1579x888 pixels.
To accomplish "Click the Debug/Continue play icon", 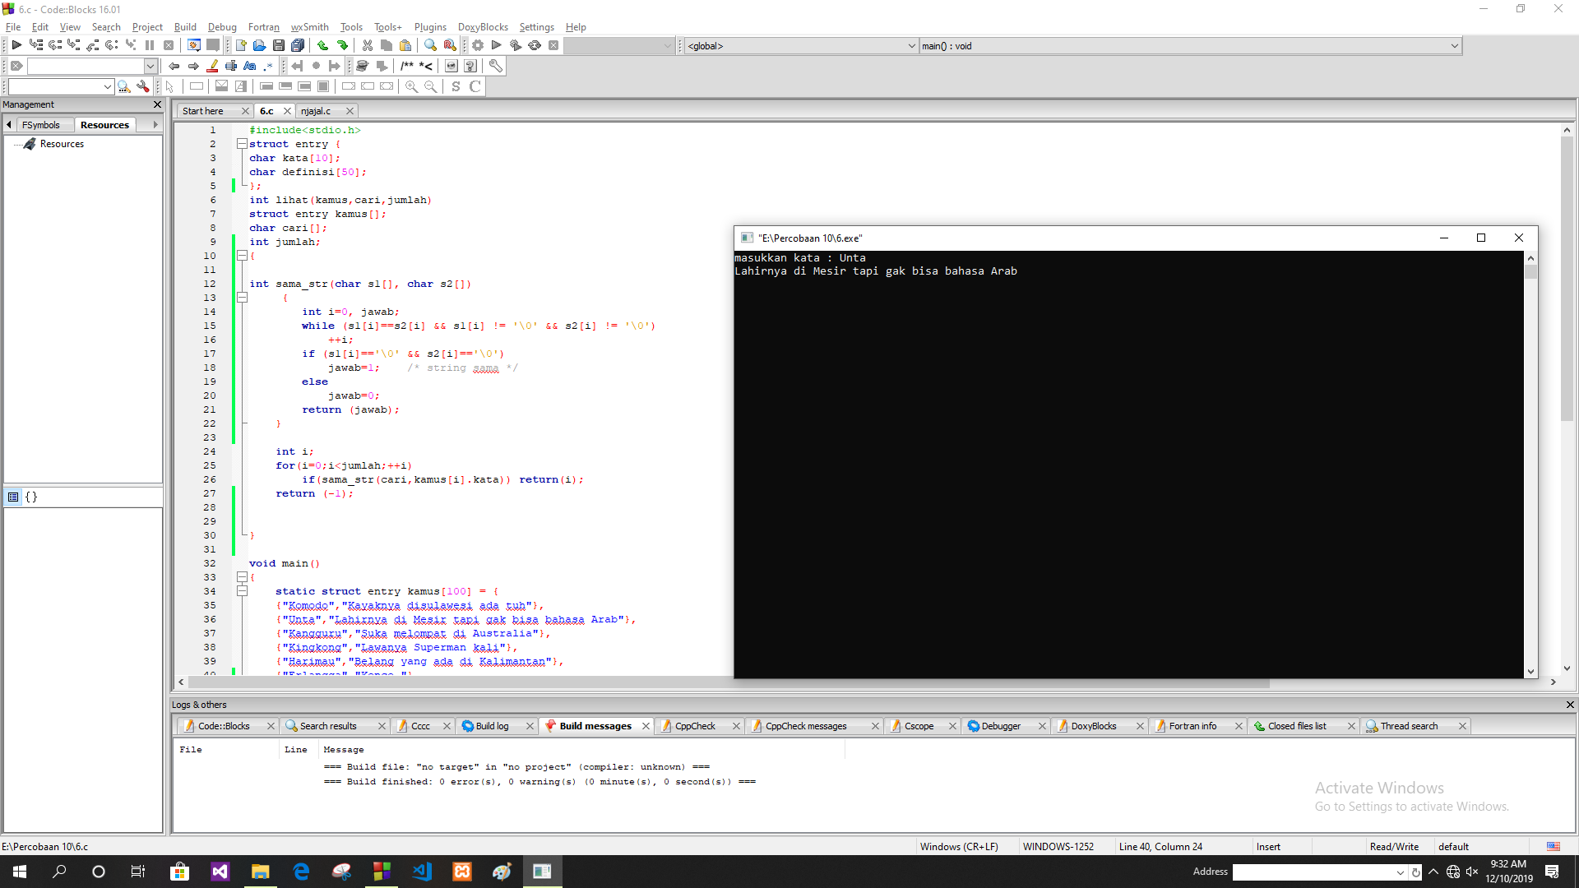I will 16,46.
